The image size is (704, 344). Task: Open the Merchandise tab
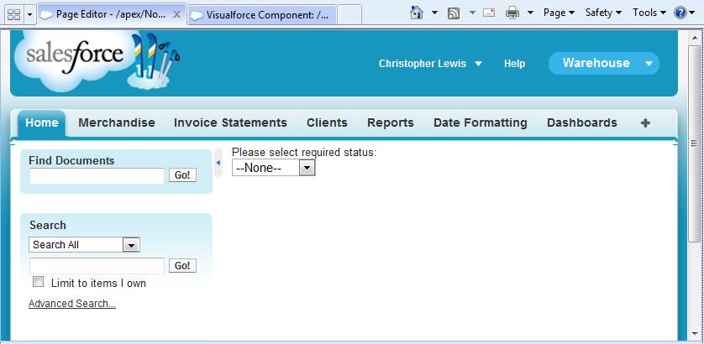pyautogui.click(x=117, y=122)
